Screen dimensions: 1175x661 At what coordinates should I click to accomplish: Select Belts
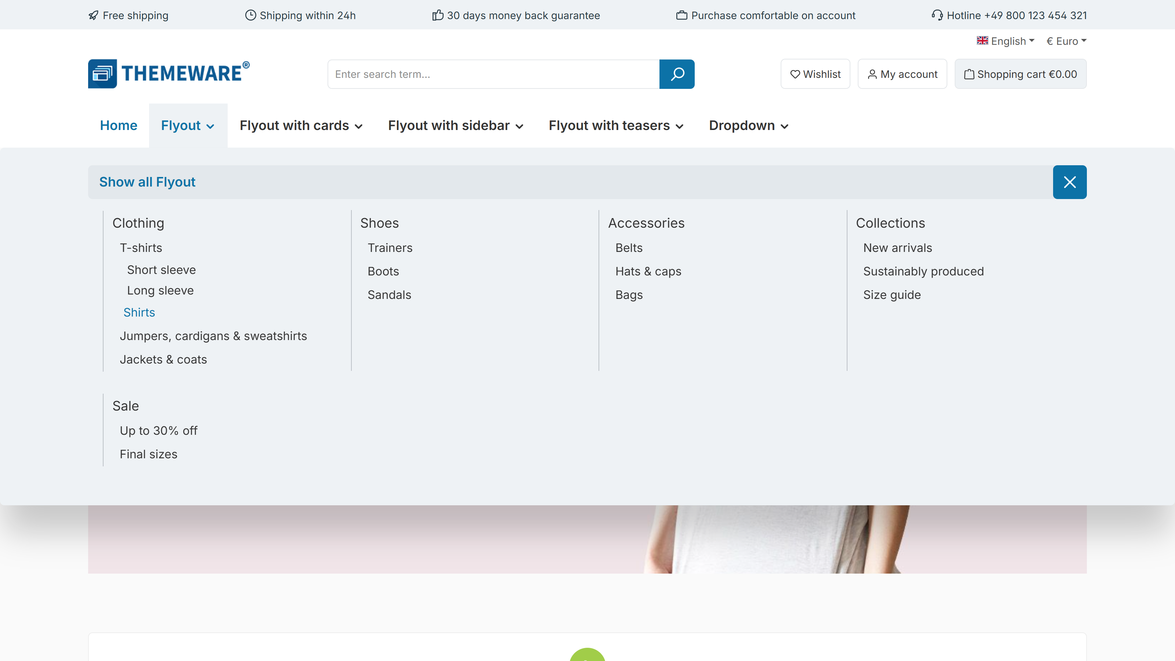point(629,248)
